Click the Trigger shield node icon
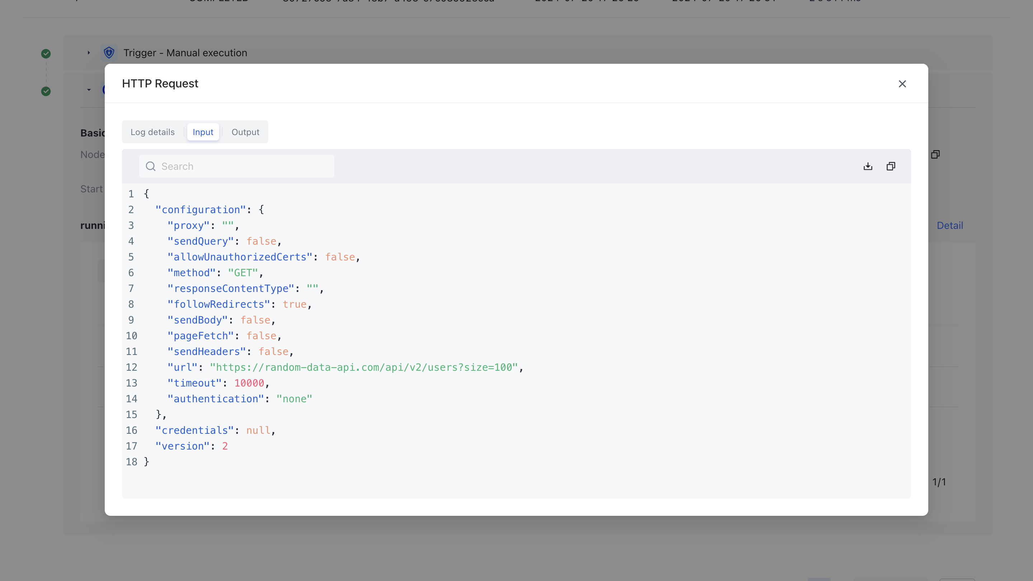1033x581 pixels. coord(109,53)
